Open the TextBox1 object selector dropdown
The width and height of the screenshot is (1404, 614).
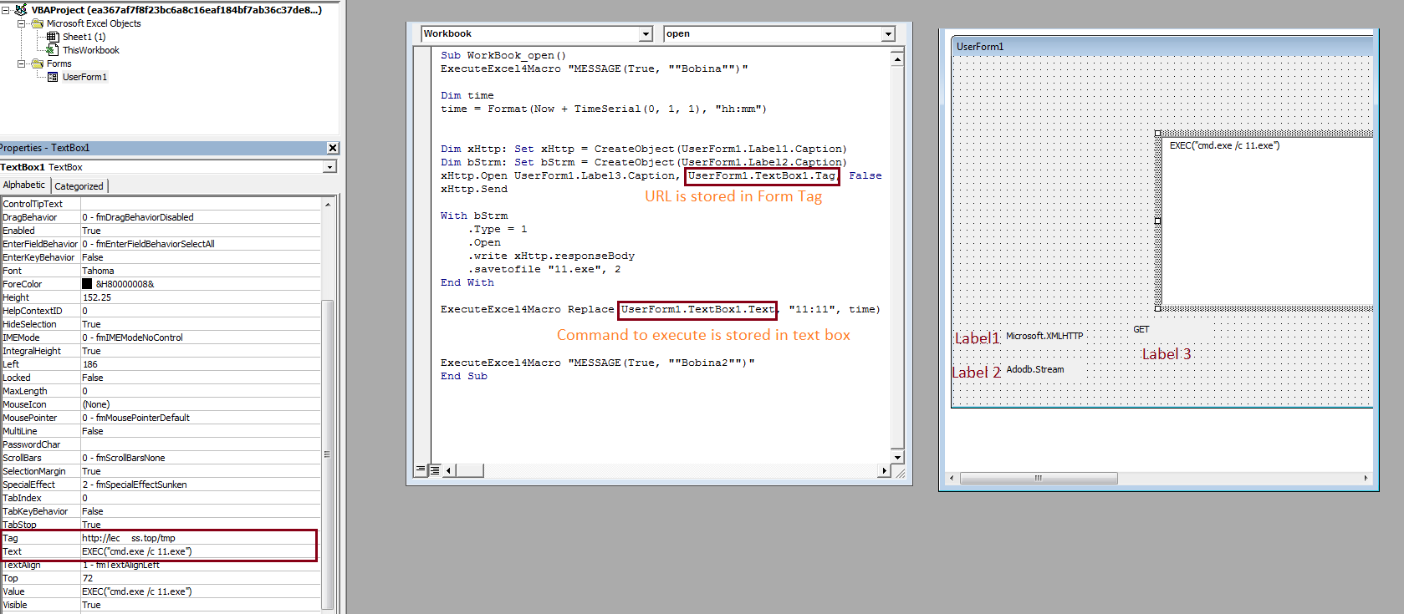(330, 167)
